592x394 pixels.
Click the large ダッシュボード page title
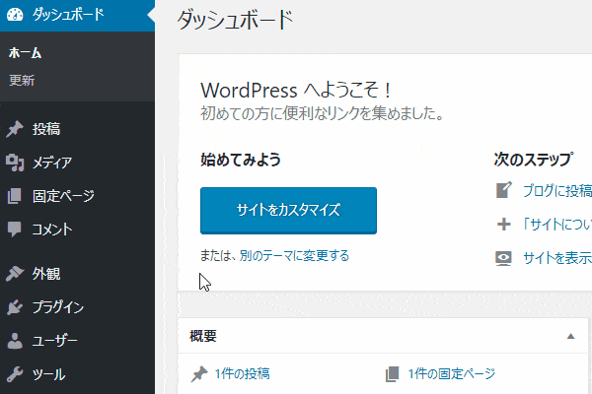coord(236,20)
